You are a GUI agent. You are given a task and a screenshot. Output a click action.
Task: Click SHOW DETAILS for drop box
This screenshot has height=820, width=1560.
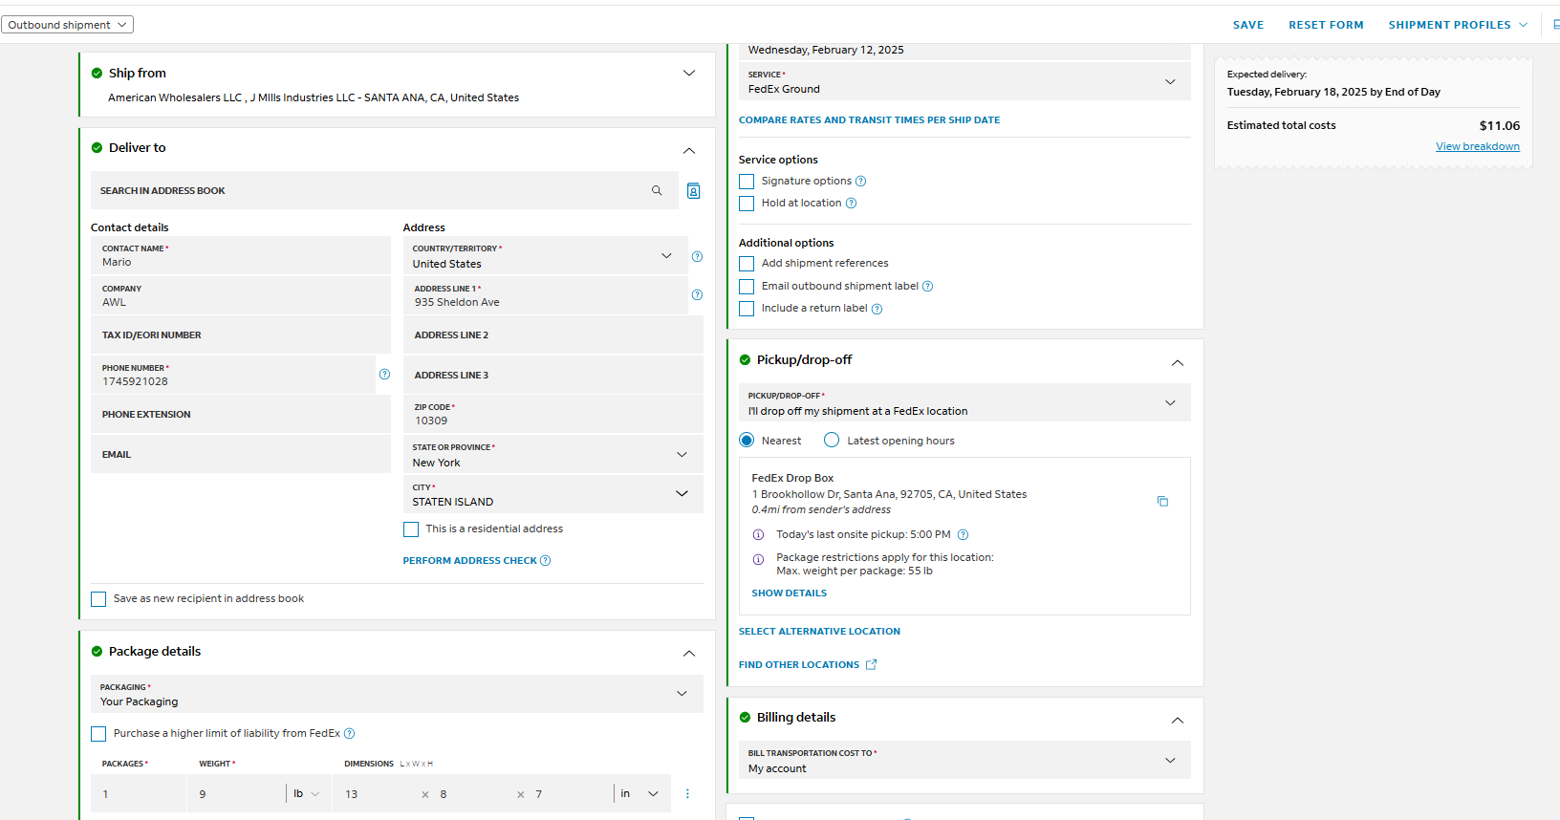point(789,593)
